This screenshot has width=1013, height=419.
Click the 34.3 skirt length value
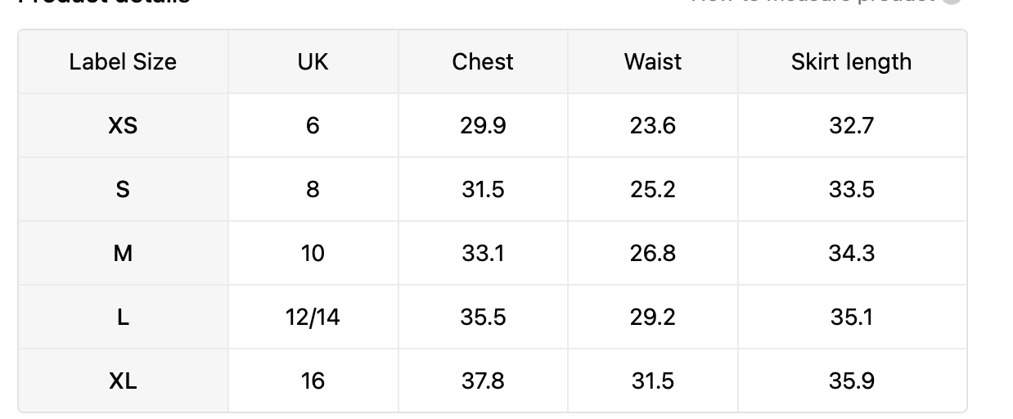tap(852, 253)
